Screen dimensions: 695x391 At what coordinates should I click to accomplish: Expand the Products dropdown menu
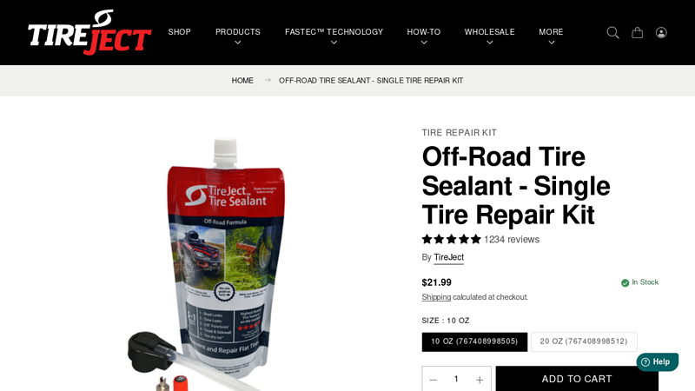tap(238, 36)
